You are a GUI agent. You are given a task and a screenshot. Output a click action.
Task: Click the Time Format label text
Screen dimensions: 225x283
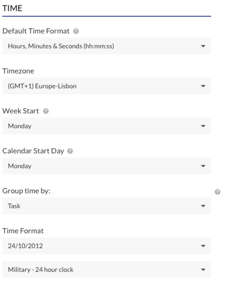(x=23, y=231)
